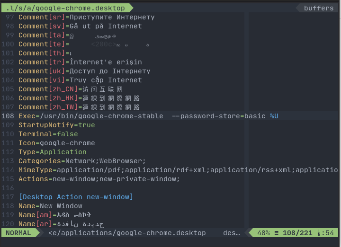341x247 pixels.
Task: Click the [Desktop Action new-window] section header
Action: (x=76, y=197)
